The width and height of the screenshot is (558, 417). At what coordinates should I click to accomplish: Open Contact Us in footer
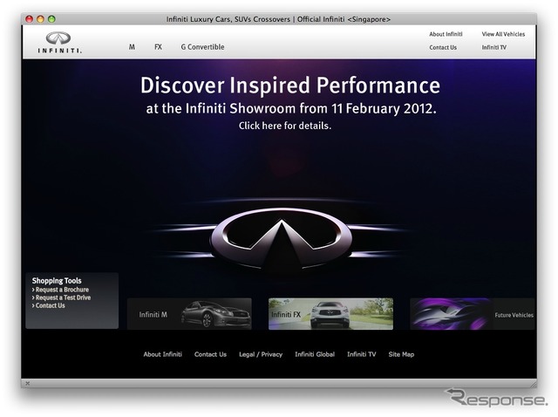tap(210, 354)
